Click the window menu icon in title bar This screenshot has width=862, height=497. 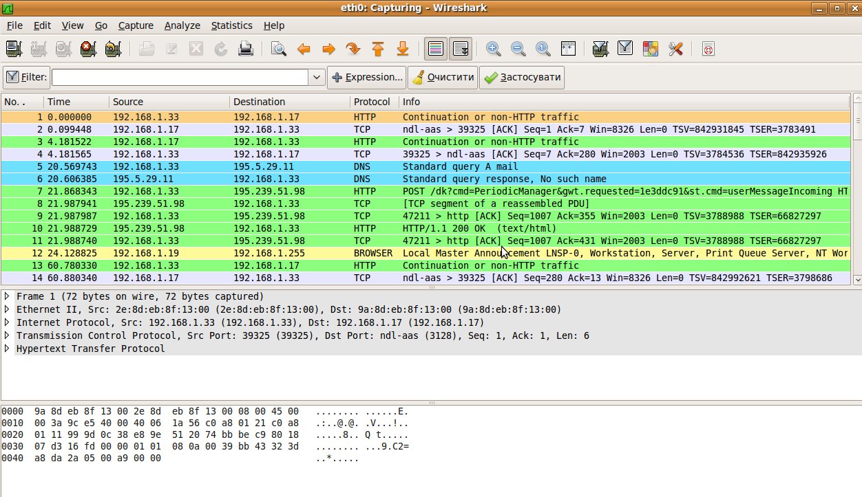pos(9,8)
